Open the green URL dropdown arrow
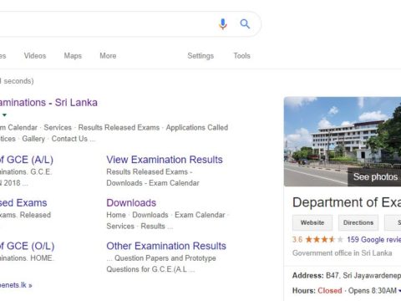Screen dimensions: 401x301 tap(4, 115)
